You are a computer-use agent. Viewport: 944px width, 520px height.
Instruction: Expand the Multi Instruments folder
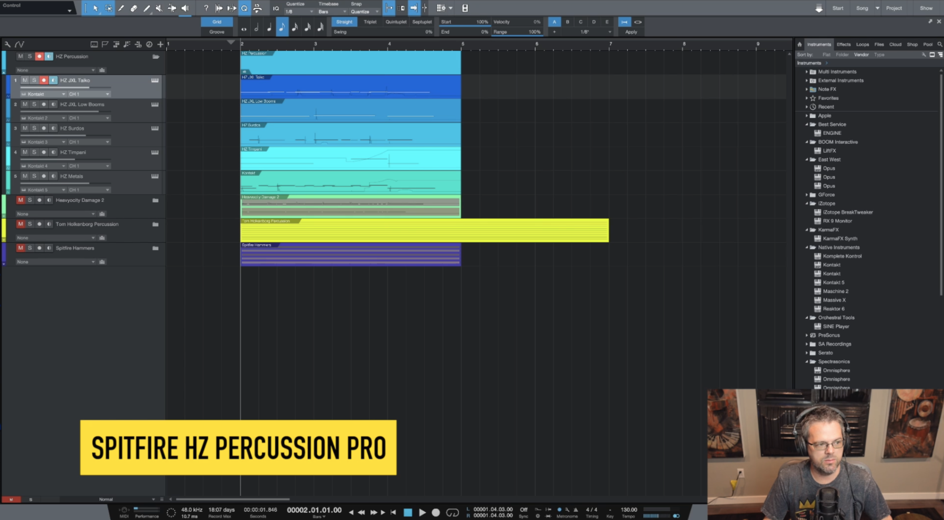pos(807,72)
